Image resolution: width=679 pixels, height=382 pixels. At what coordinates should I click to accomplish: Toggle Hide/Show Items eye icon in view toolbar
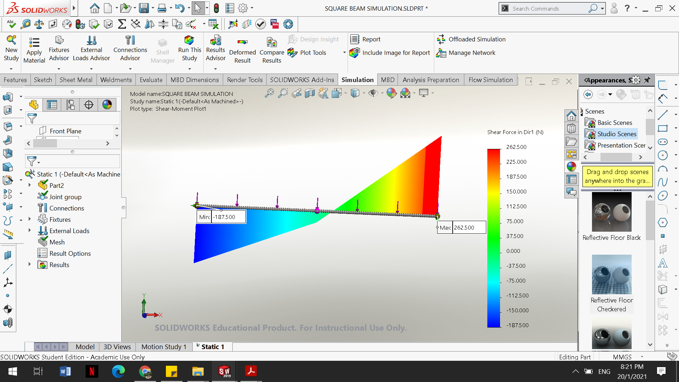373,93
